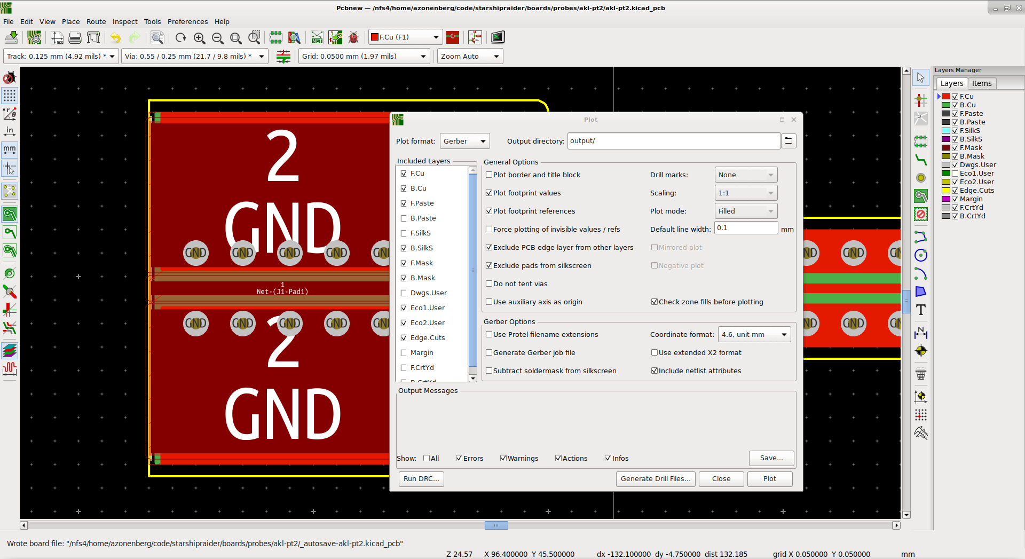Open the Route menu
1025x559 pixels.
tap(96, 21)
